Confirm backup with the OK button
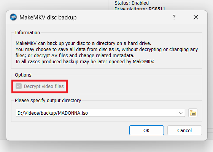 146,130
